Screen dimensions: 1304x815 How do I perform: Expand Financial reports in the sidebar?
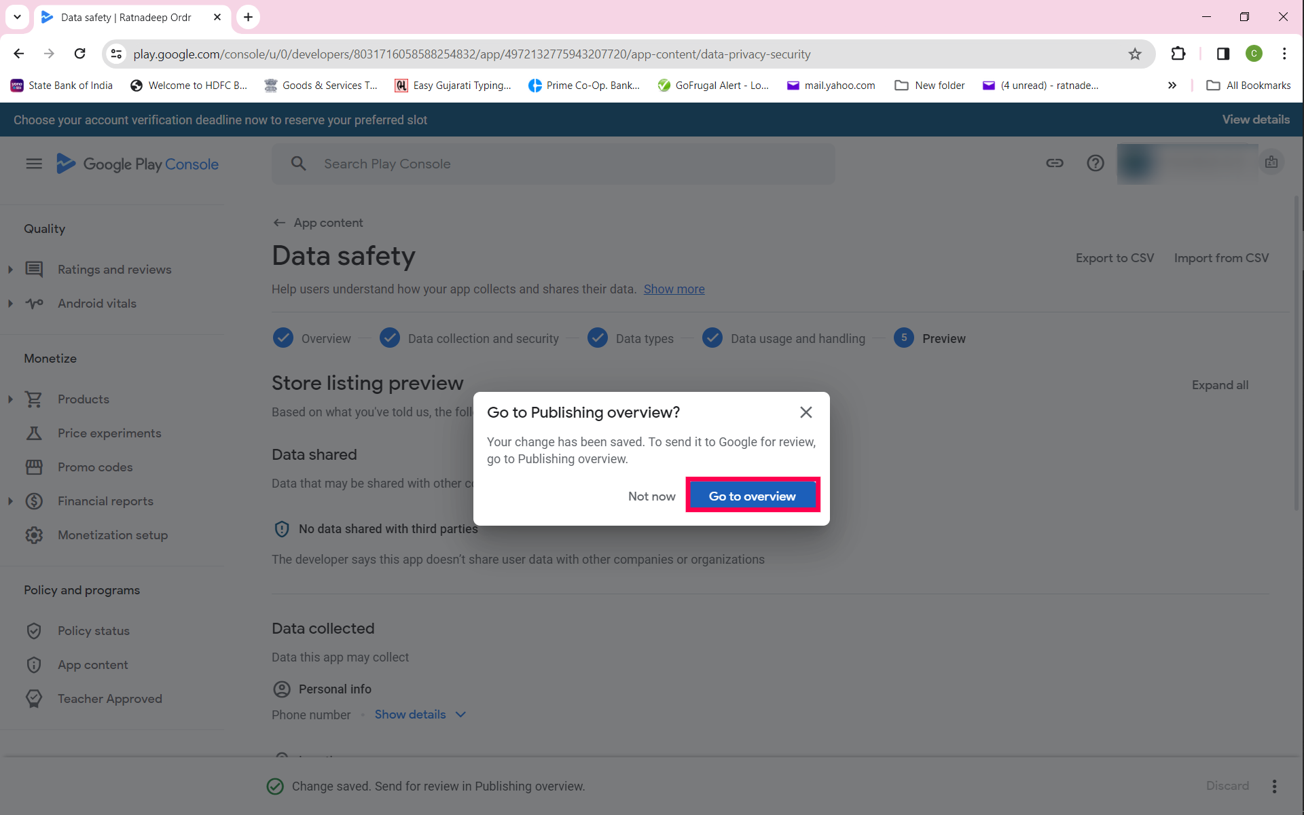point(10,501)
